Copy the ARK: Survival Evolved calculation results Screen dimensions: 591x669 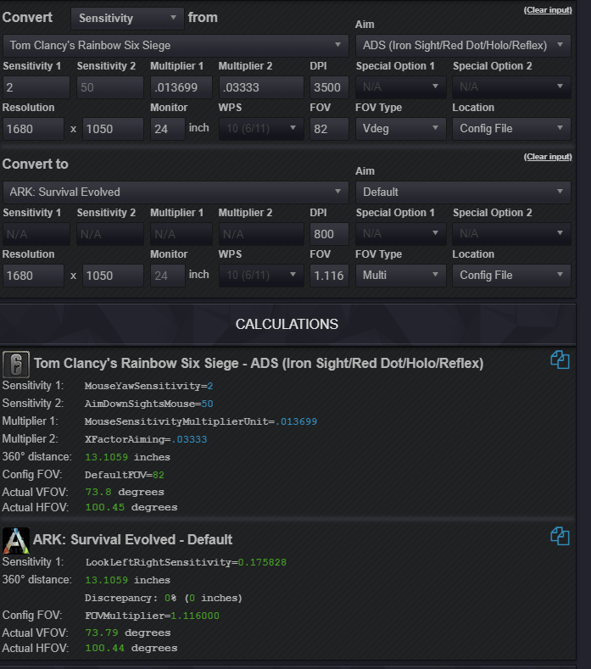click(560, 536)
